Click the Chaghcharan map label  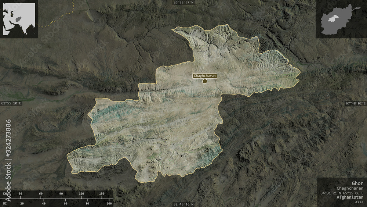pos(205,76)
